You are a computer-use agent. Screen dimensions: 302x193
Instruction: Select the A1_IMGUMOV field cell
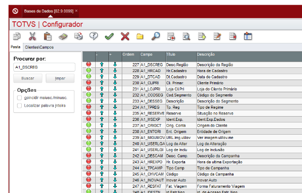153,138
